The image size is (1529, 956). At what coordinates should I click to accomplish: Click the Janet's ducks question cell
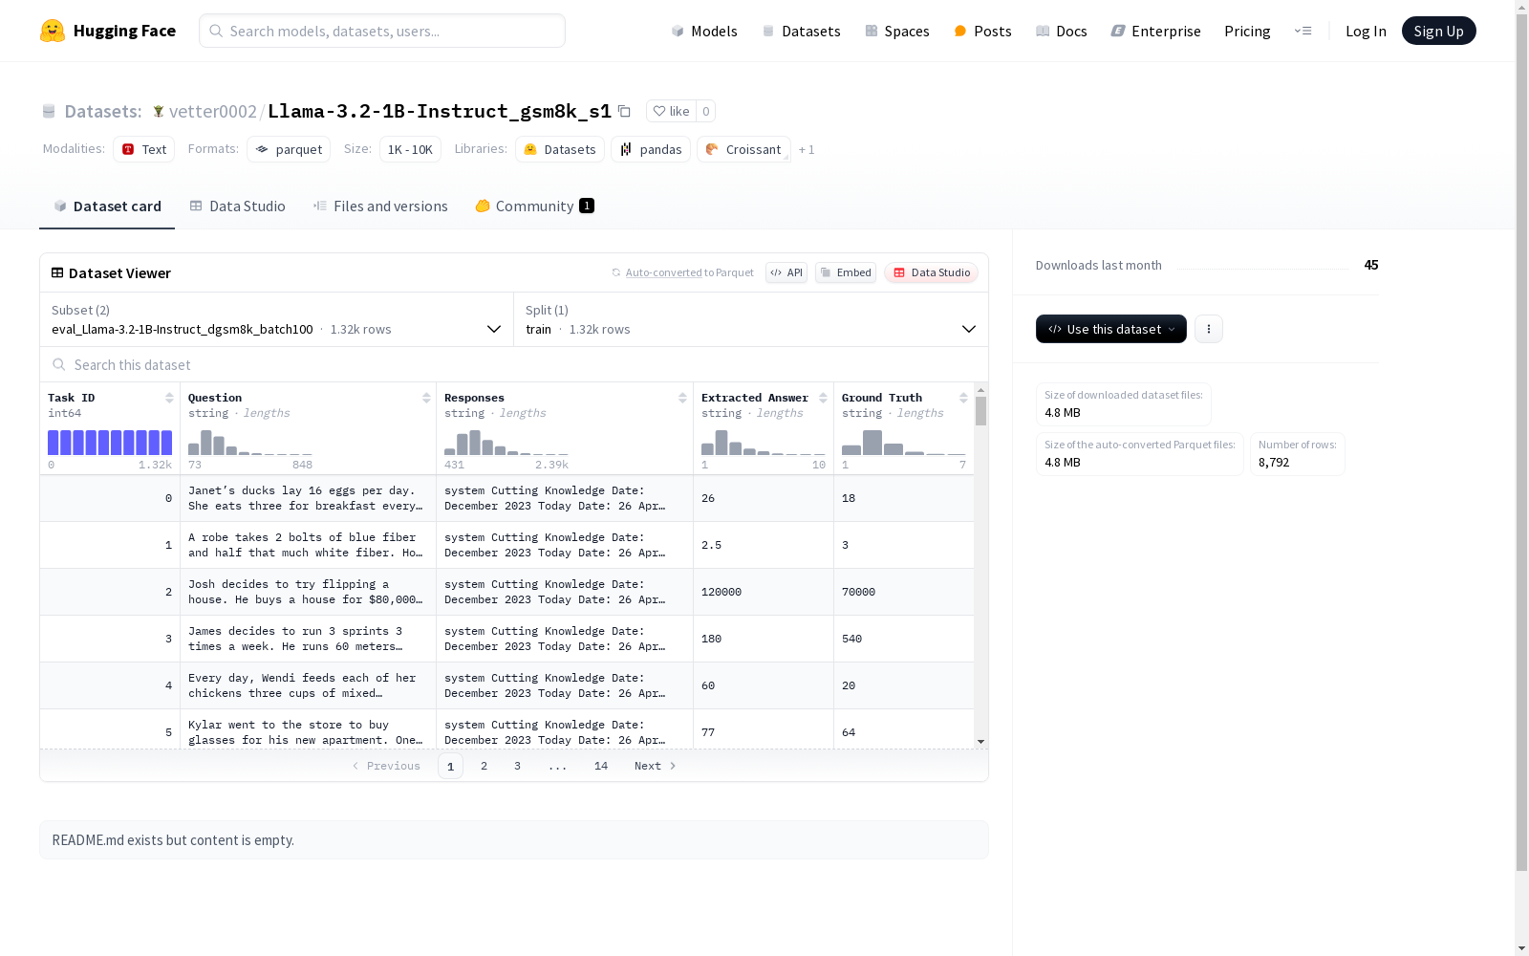point(308,498)
